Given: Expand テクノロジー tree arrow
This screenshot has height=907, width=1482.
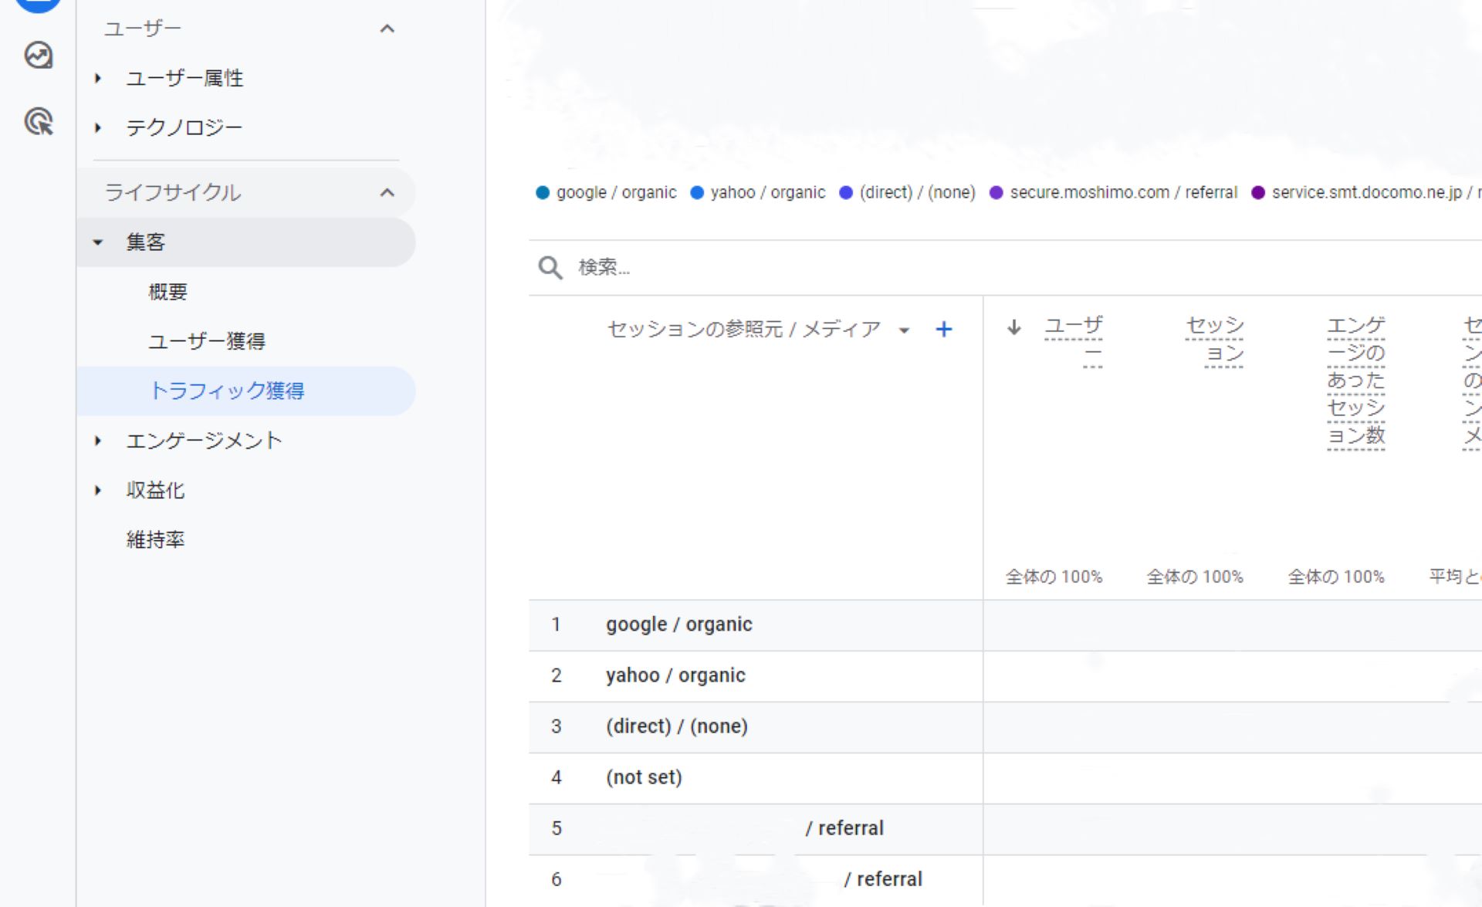Looking at the screenshot, I should coord(97,128).
